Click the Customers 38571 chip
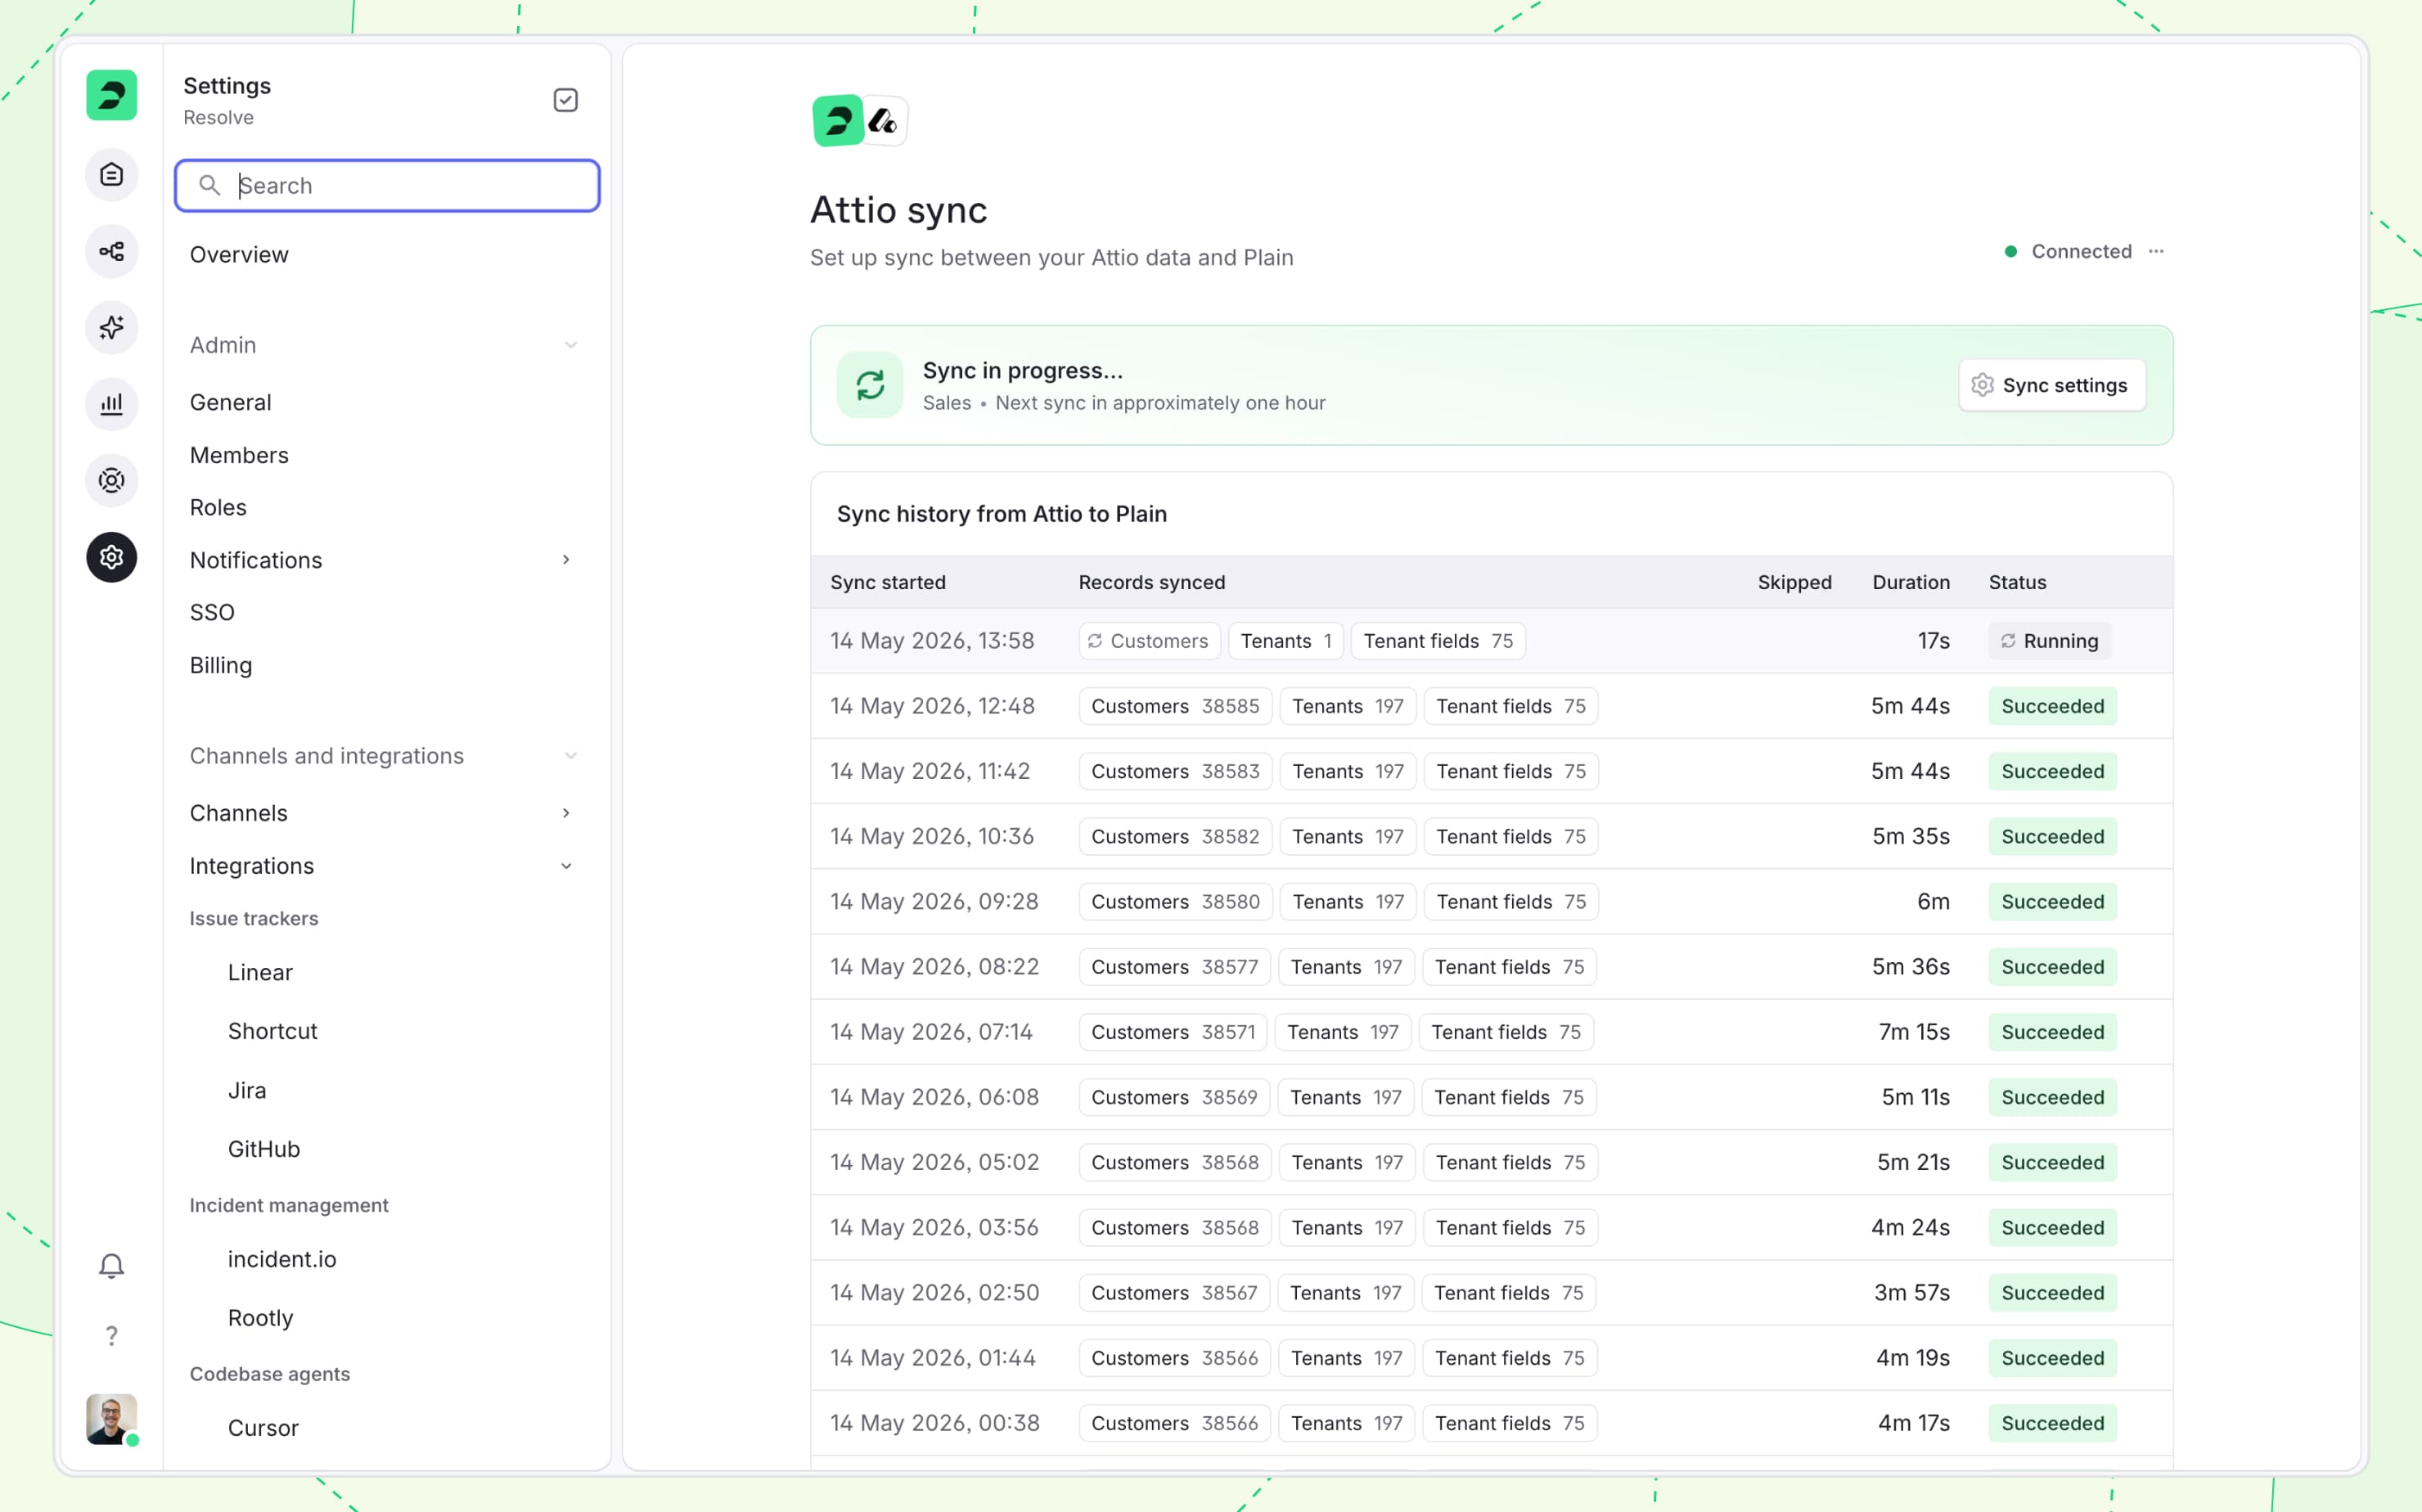 tap(1173, 1032)
